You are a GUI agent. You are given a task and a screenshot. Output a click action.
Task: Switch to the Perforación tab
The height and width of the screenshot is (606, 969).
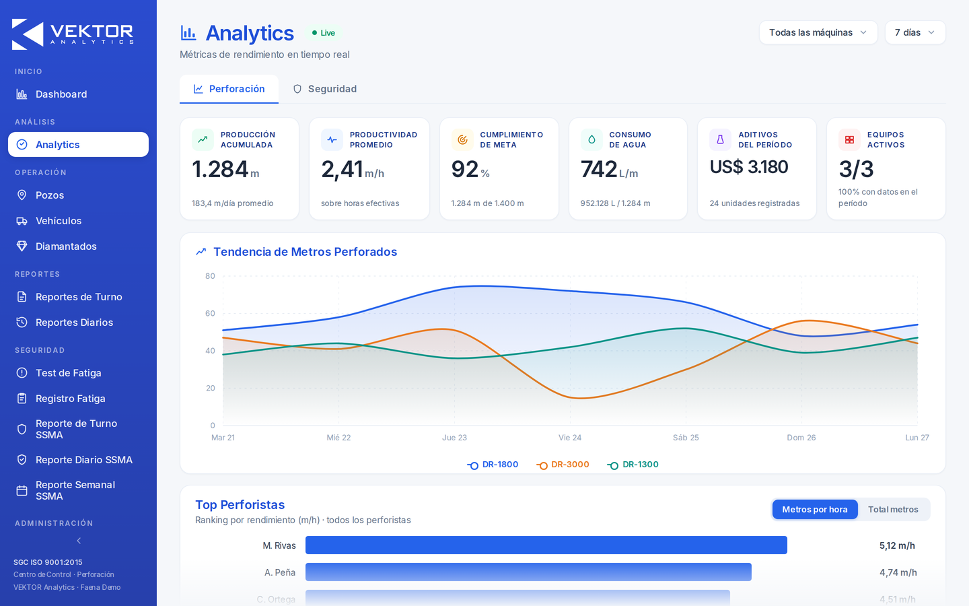pyautogui.click(x=229, y=89)
